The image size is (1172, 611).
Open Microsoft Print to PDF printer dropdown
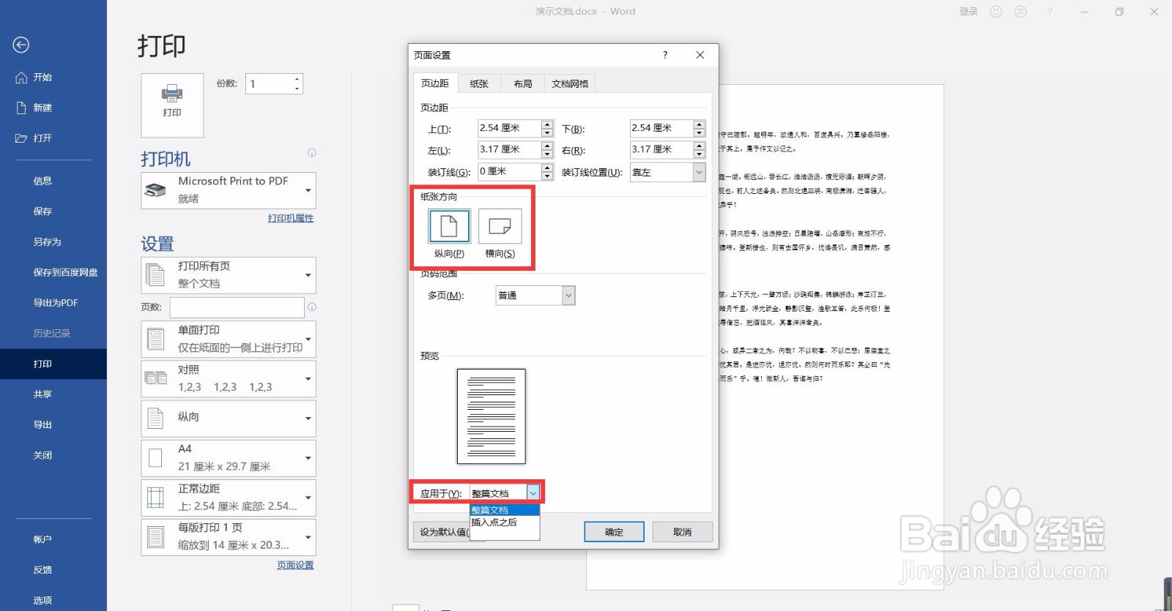coord(229,190)
